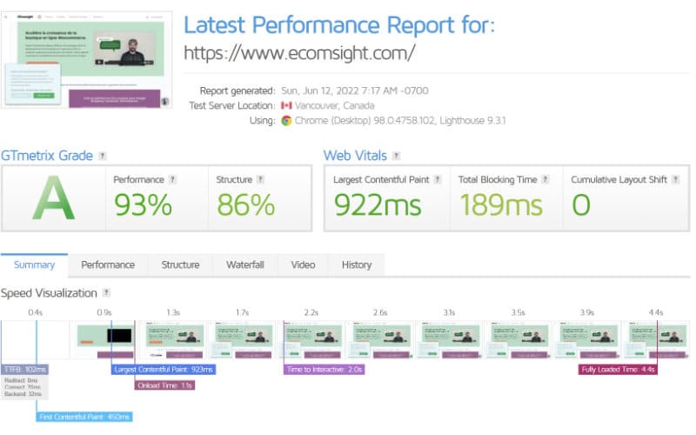
Task: Click the site screenshot thumbnail preview
Action: coord(86,60)
